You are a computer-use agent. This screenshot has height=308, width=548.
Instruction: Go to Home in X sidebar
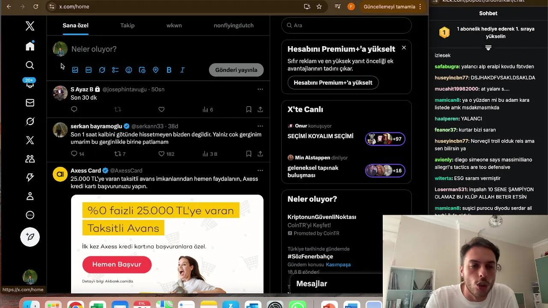coord(30,46)
